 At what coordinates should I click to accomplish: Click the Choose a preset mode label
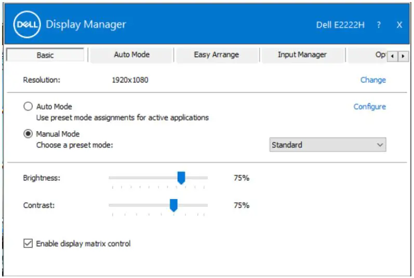coord(75,145)
